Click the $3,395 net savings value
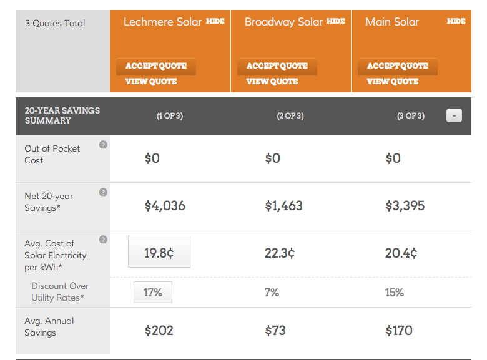This screenshot has width=487, height=360. (x=405, y=206)
